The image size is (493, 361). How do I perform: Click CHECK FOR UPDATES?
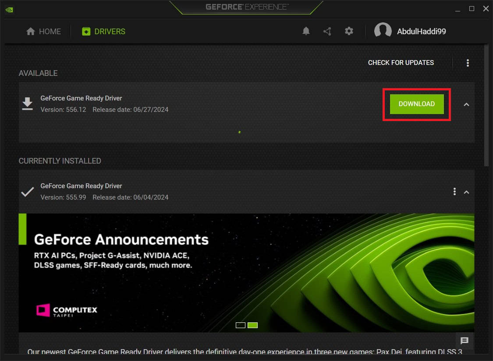point(401,63)
